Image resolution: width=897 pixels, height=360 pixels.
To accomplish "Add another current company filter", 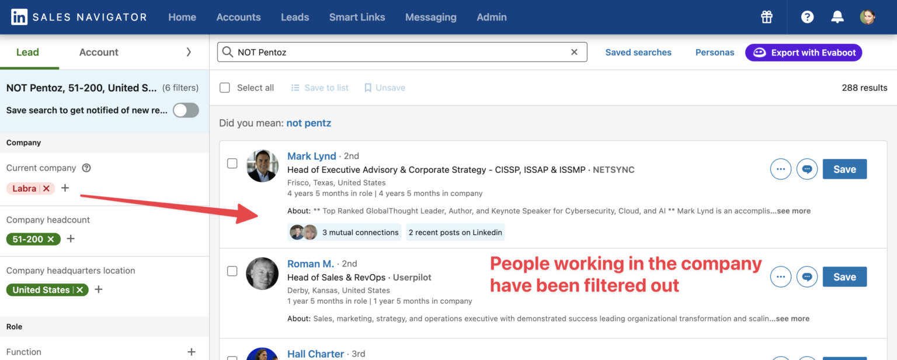I will (65, 188).
